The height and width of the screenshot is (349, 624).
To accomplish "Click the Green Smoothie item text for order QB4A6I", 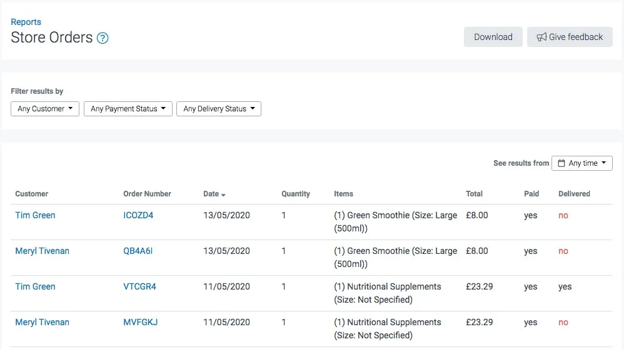I will click(395, 258).
